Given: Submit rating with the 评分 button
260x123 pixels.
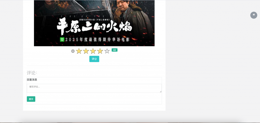Looking at the screenshot, I should [x=94, y=59].
